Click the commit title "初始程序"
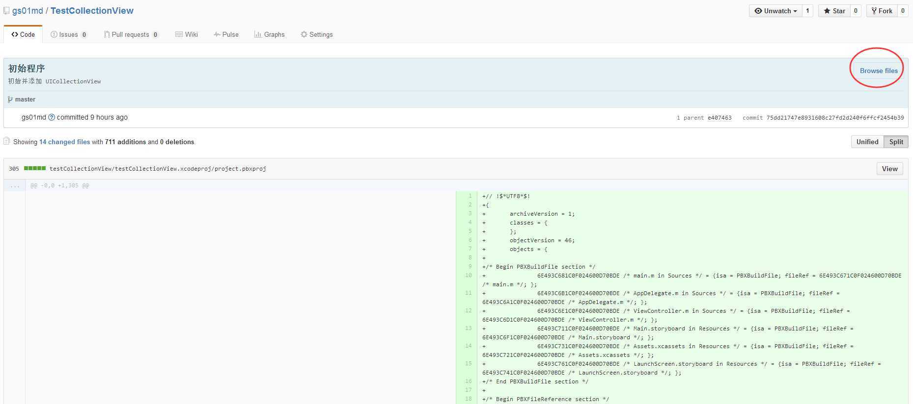 [27, 68]
